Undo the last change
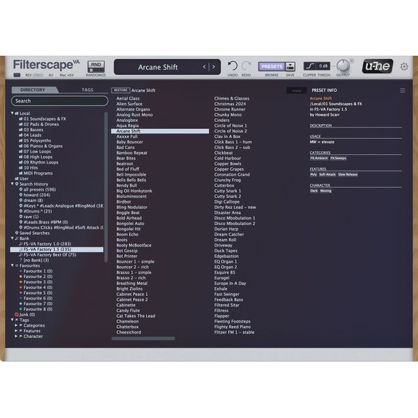 [233, 66]
